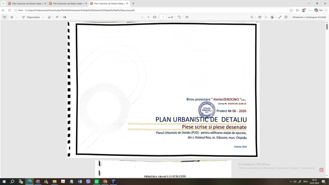Click the Proiect № 06 - 2026 text

tap(231, 111)
